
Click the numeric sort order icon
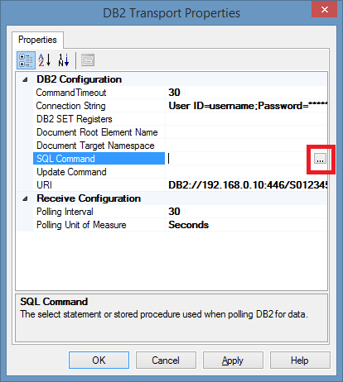tap(64, 60)
